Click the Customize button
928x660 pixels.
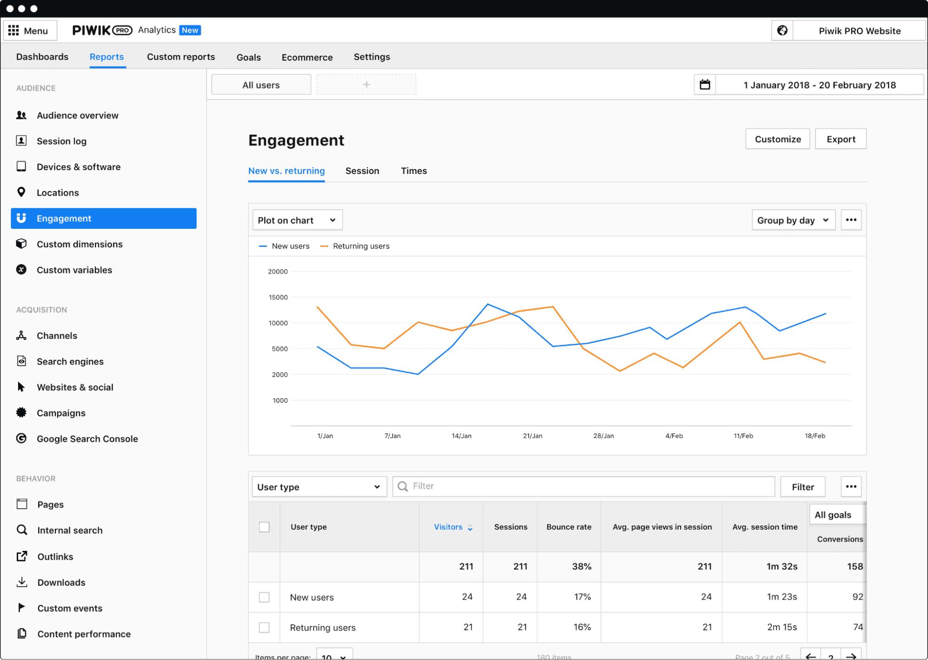pyautogui.click(x=777, y=139)
